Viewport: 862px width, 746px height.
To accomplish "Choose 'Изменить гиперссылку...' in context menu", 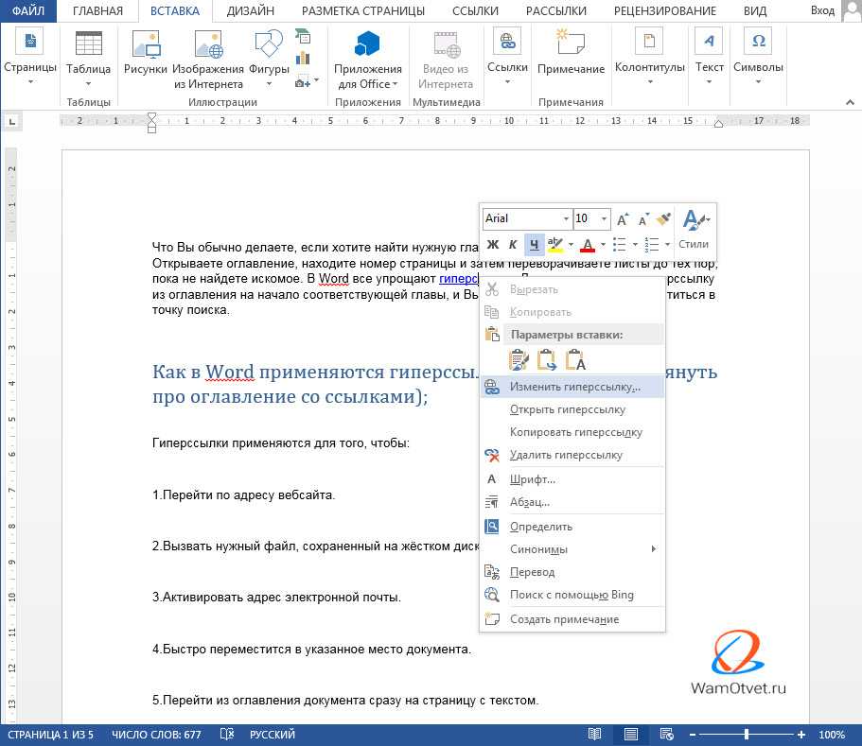I will 572,387.
